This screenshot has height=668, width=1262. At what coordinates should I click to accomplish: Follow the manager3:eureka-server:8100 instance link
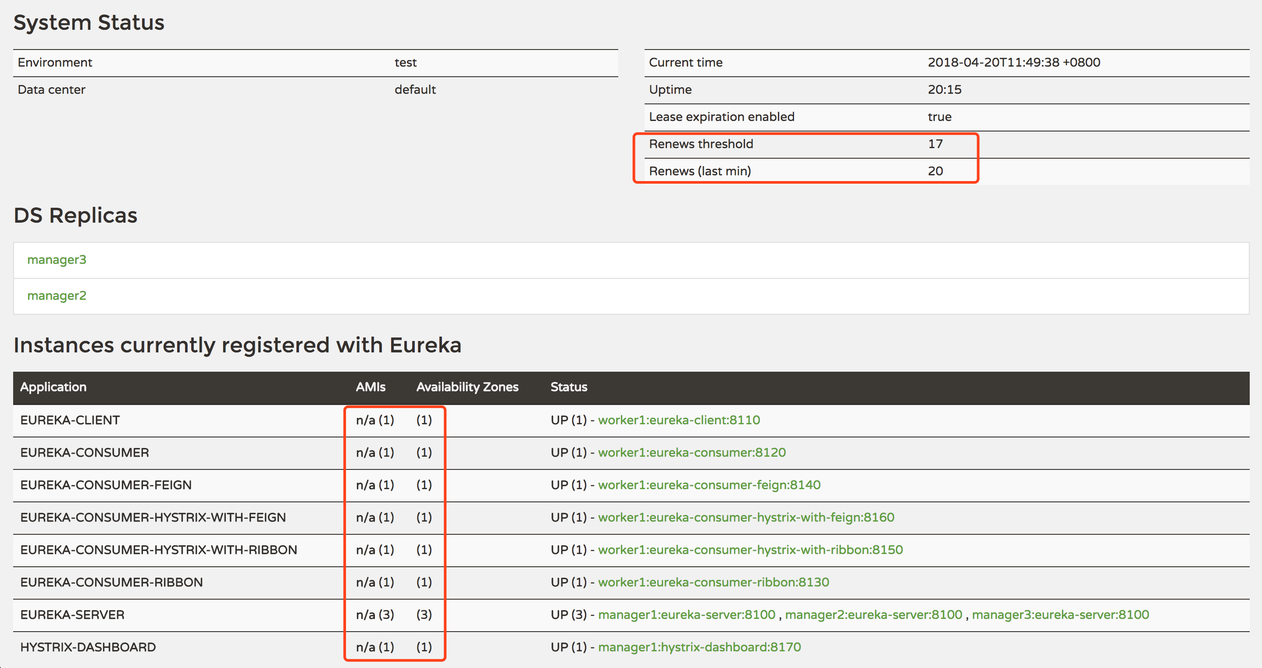pyautogui.click(x=1060, y=615)
